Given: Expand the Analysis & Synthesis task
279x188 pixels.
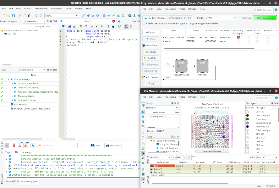Looking at the screenshot, I should click(12, 83).
